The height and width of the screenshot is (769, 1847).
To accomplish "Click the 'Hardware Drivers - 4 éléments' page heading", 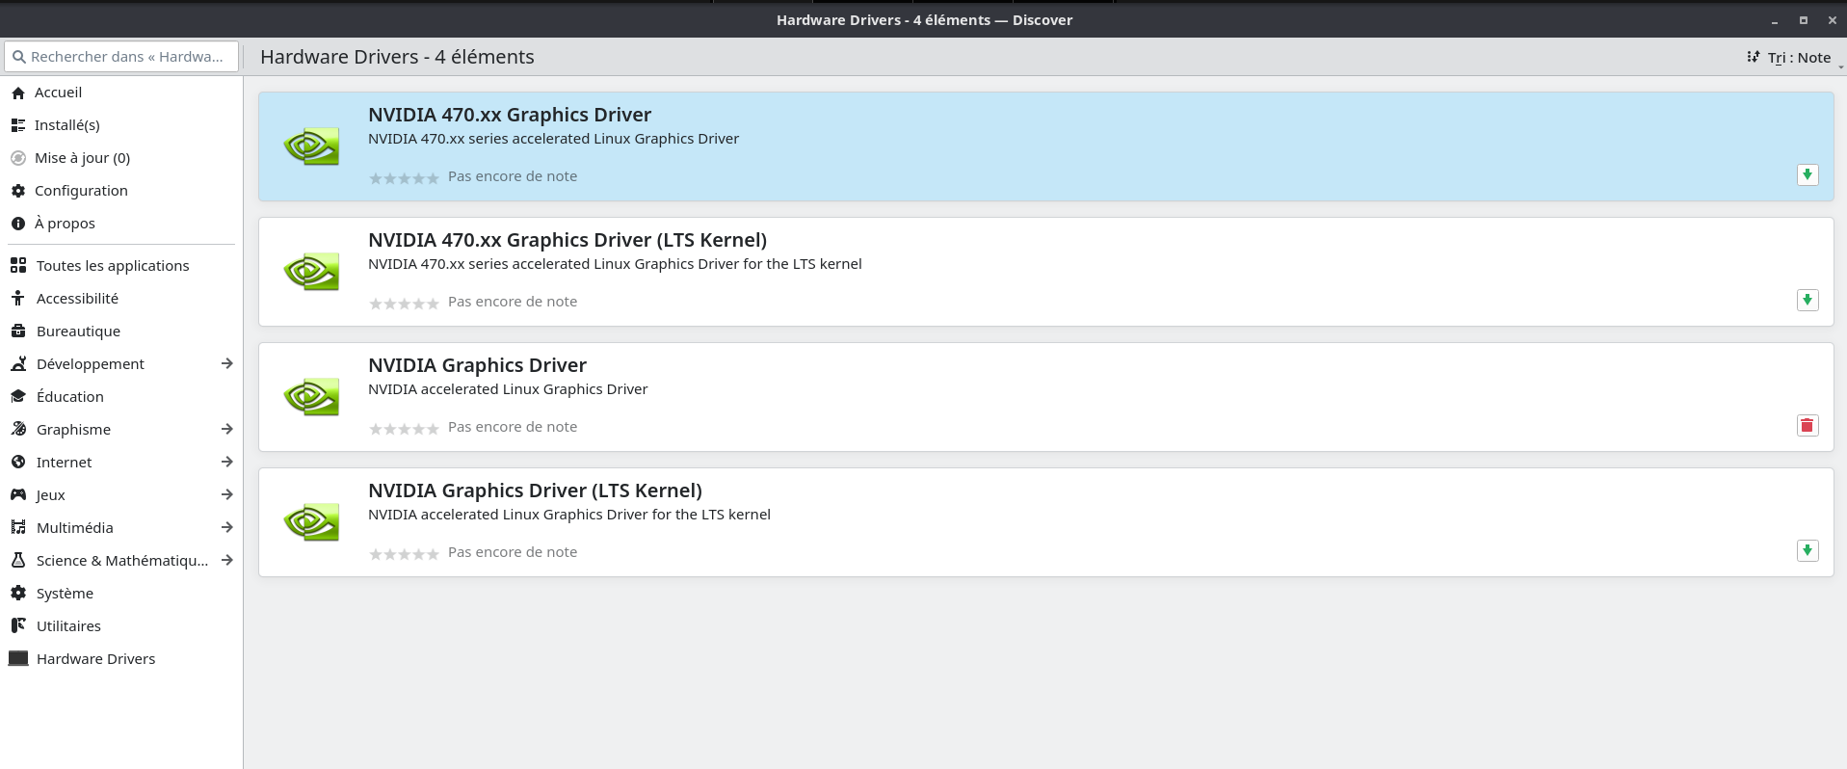I will [397, 57].
